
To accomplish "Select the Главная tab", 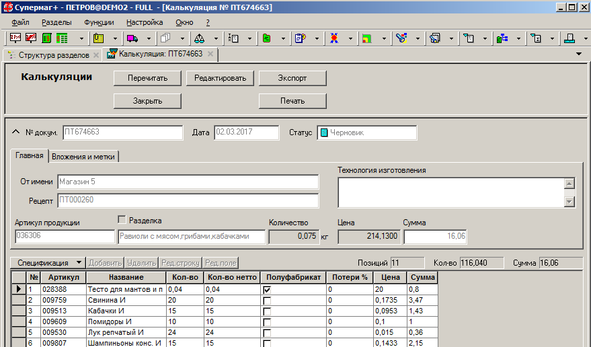I will tap(30, 155).
